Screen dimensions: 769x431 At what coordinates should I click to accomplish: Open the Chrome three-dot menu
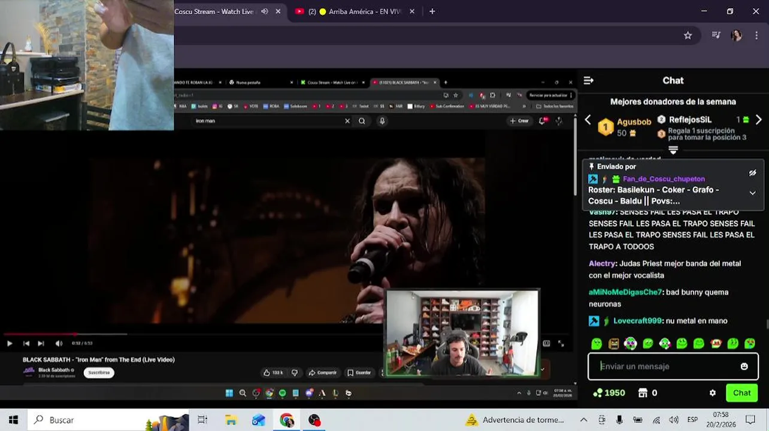tap(756, 35)
